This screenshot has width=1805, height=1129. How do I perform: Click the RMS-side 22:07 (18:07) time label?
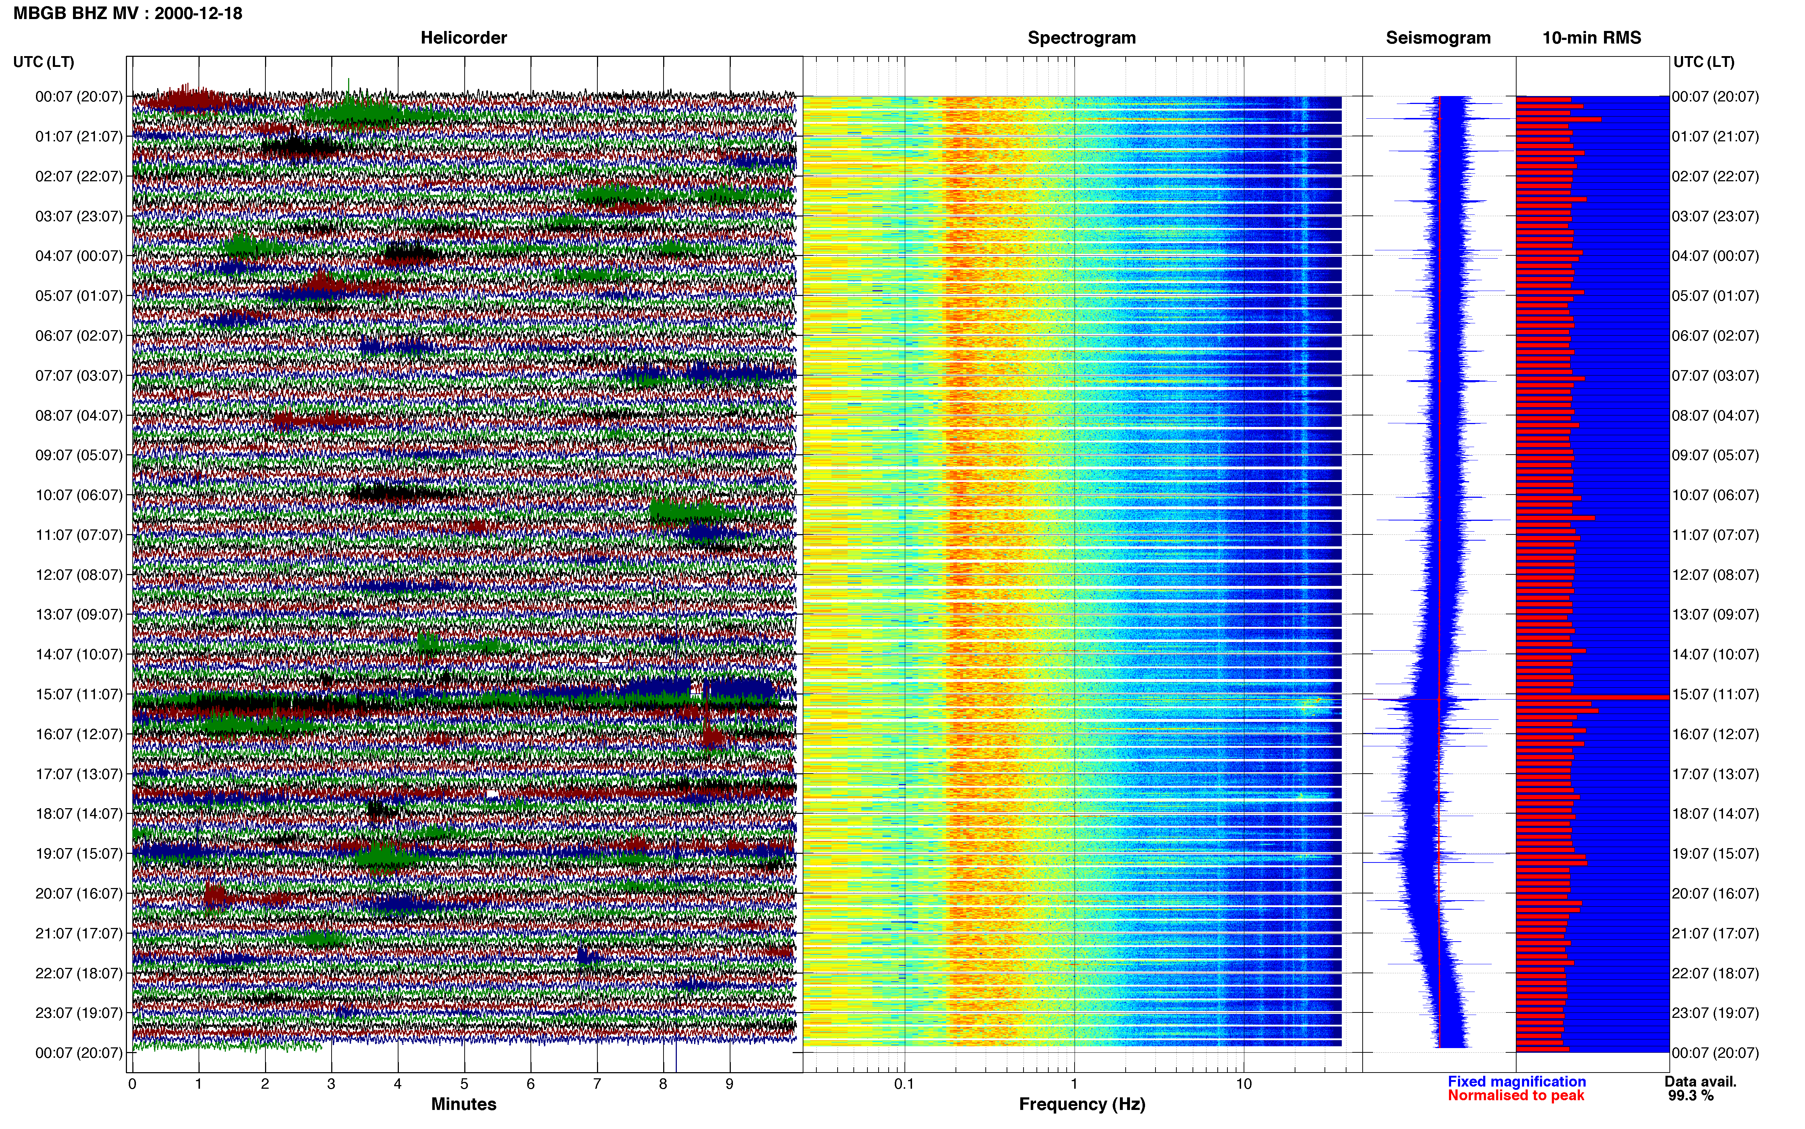click(x=1715, y=974)
